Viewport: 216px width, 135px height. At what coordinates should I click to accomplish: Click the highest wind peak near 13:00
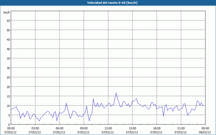point(116,93)
